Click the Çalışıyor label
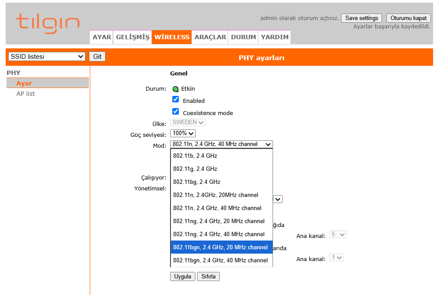 pyautogui.click(x=154, y=178)
